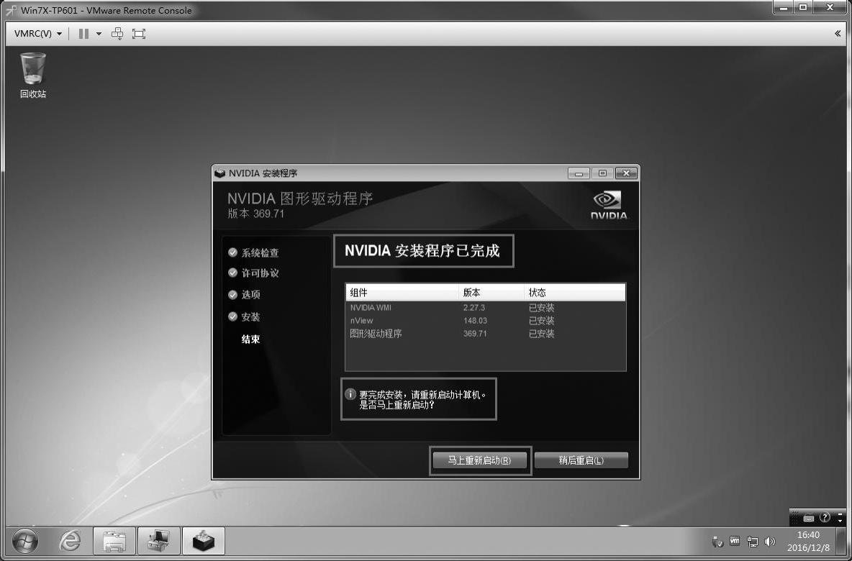Minimize the VMware Remote Console window
The image size is (852, 561).
783,8
